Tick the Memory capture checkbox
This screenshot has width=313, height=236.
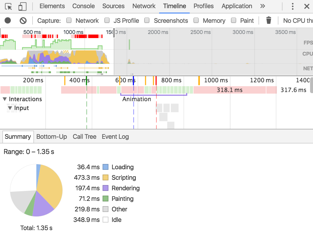196,20
